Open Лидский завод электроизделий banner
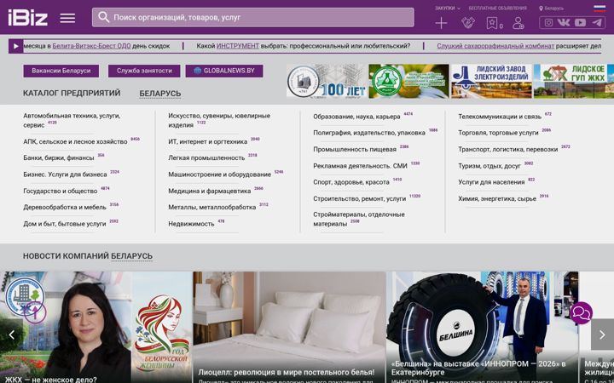Screen dimensions: 614x383 coord(491,81)
